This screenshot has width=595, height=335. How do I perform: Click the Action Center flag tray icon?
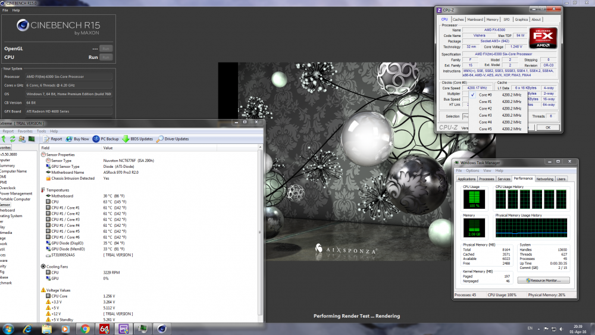tap(546, 329)
